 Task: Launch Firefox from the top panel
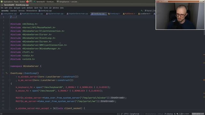click(x=27, y=2)
